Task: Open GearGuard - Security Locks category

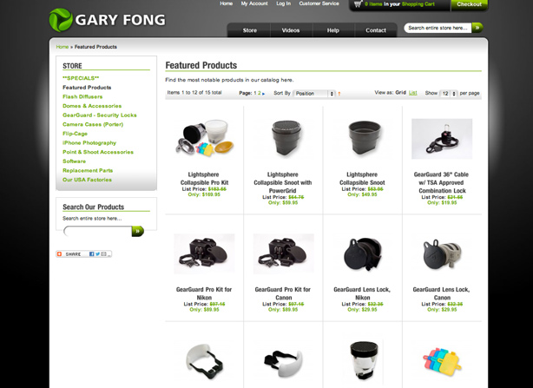Action: click(100, 115)
